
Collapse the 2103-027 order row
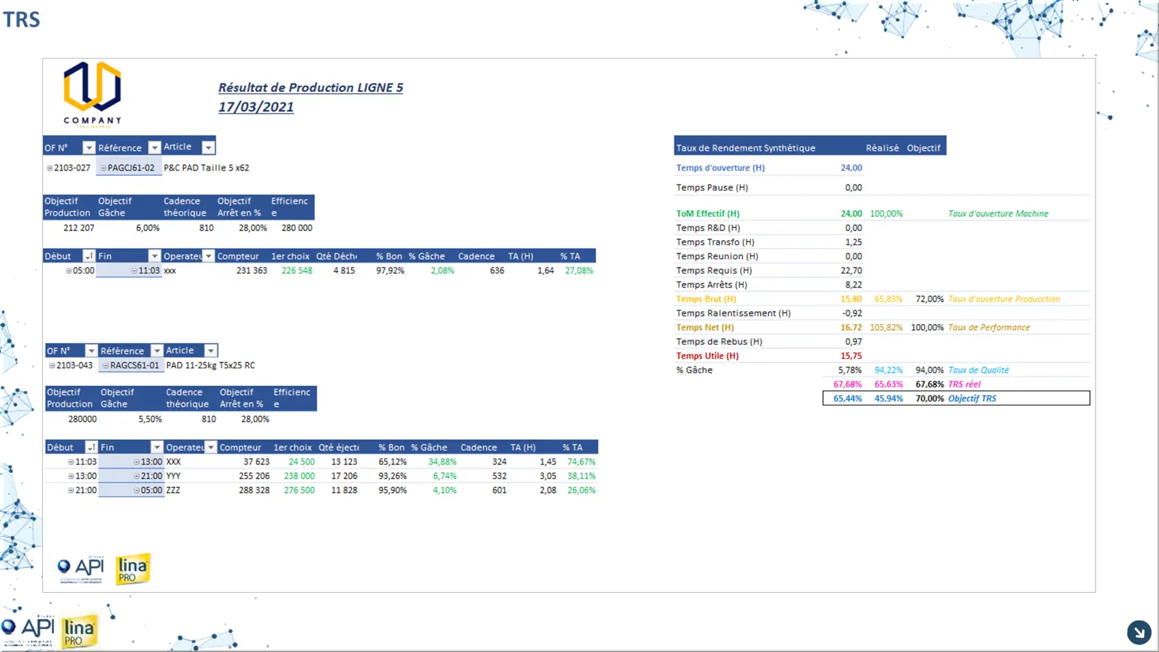tap(50, 168)
